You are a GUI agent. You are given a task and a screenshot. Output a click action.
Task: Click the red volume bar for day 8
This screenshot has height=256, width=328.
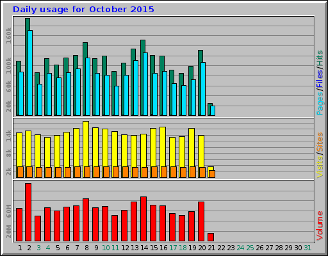[x=86, y=220]
